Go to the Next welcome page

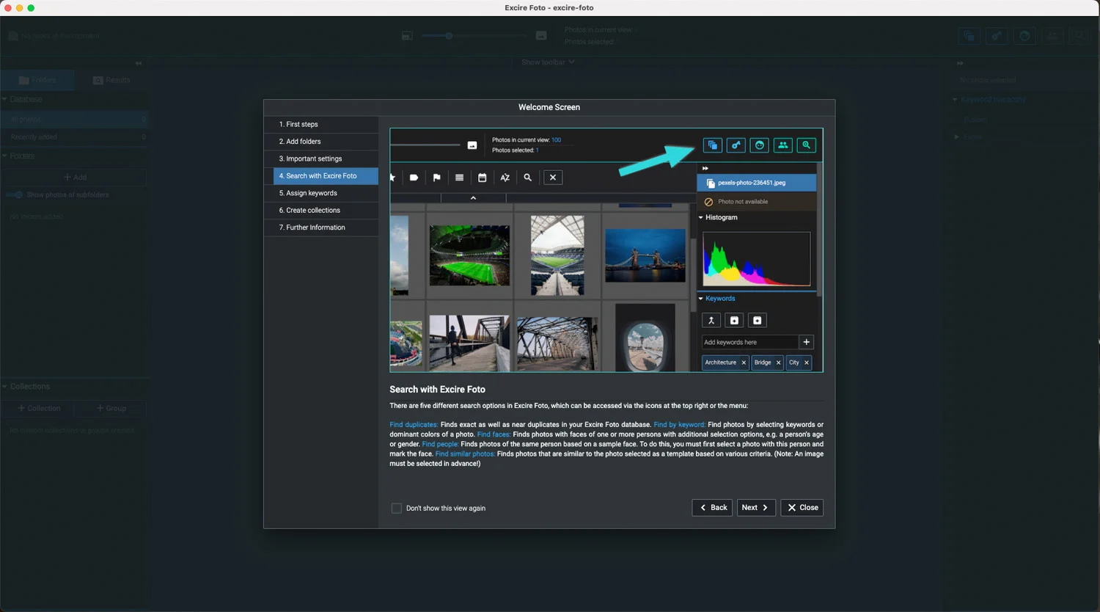pyautogui.click(x=756, y=508)
